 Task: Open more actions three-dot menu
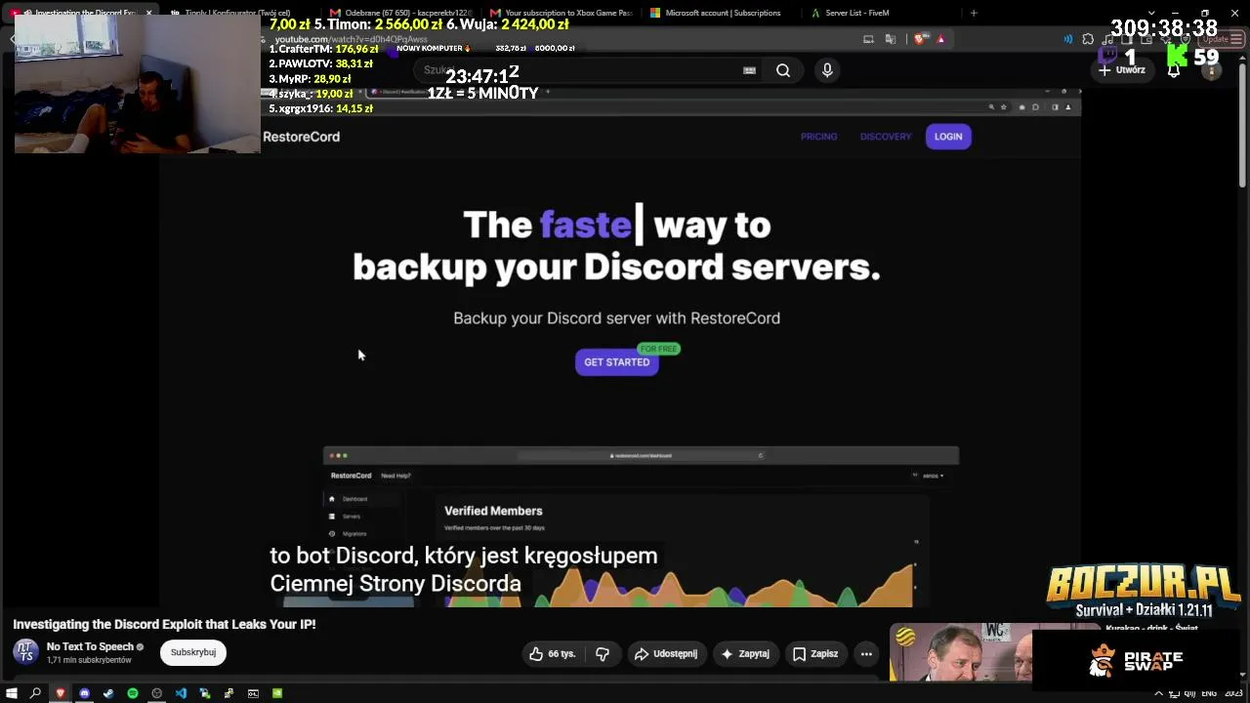coord(866,654)
